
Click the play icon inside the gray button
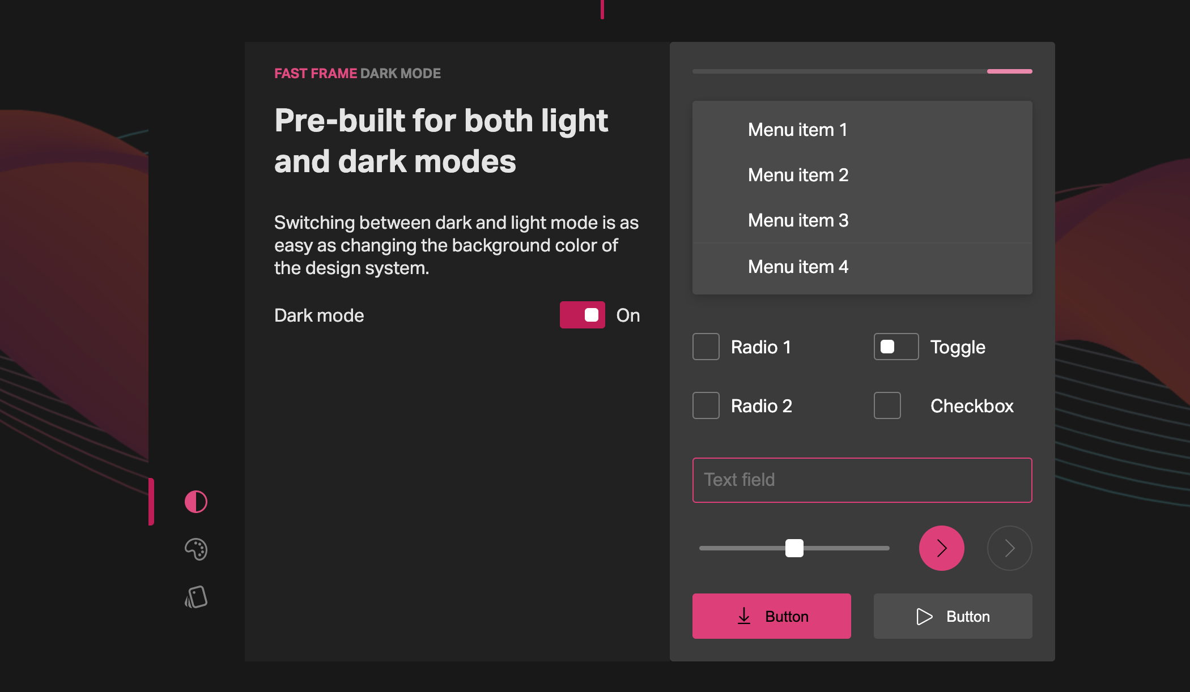(924, 616)
